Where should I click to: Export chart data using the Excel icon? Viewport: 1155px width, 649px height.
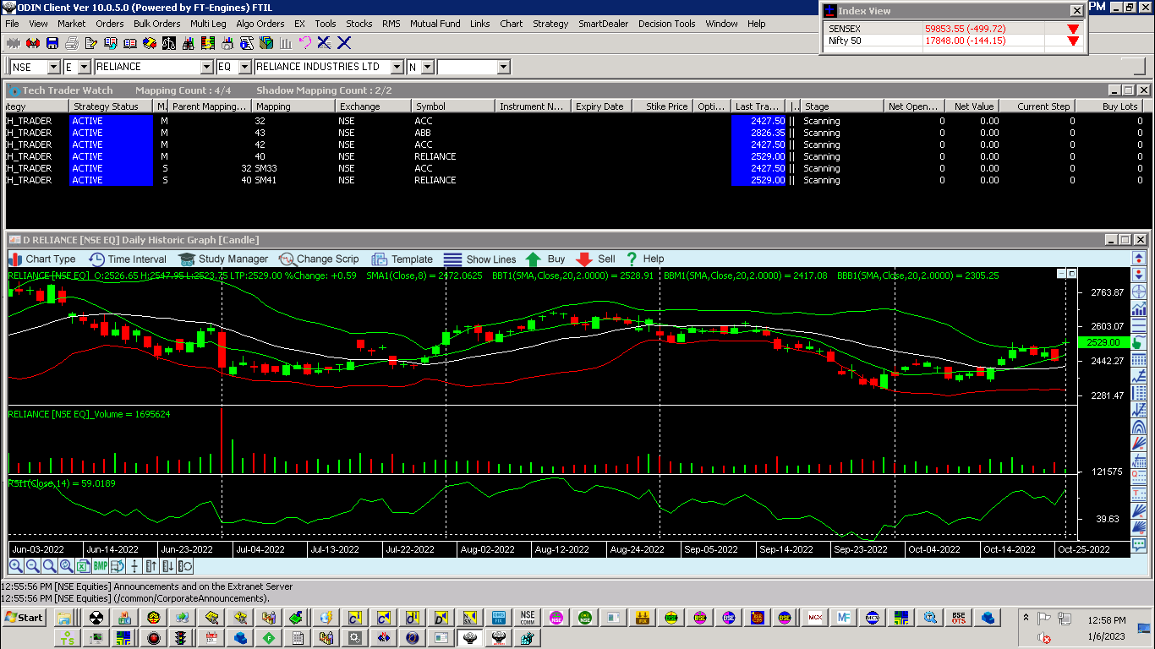point(84,566)
